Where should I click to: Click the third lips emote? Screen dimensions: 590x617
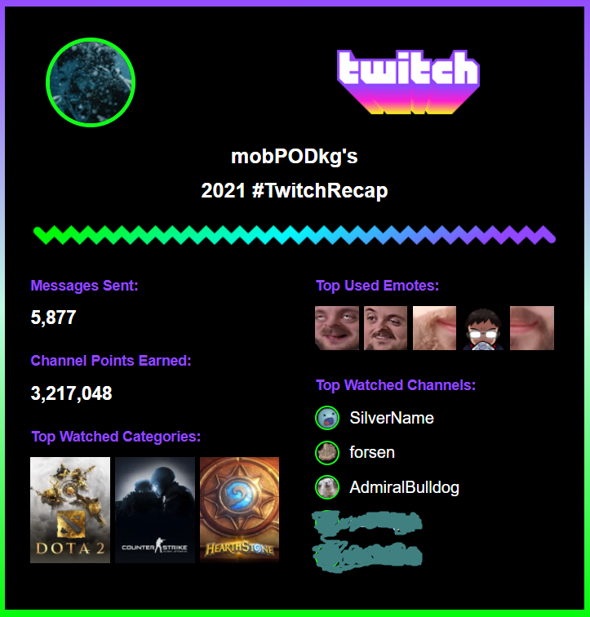pyautogui.click(x=434, y=328)
